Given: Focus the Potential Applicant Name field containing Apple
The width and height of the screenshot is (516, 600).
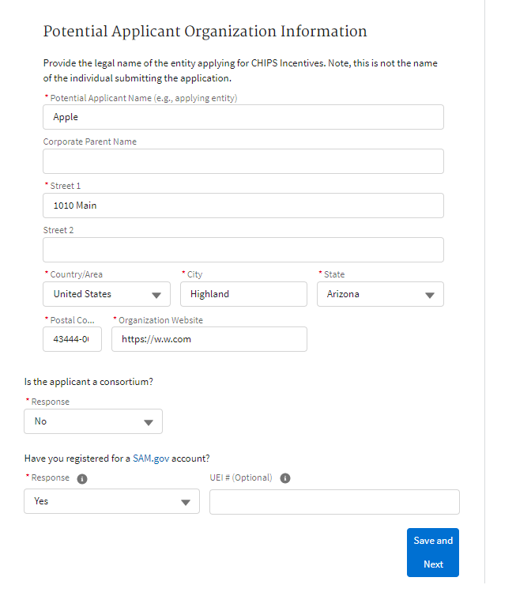Looking at the screenshot, I should click(243, 117).
